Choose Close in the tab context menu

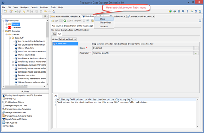click(104, 19)
